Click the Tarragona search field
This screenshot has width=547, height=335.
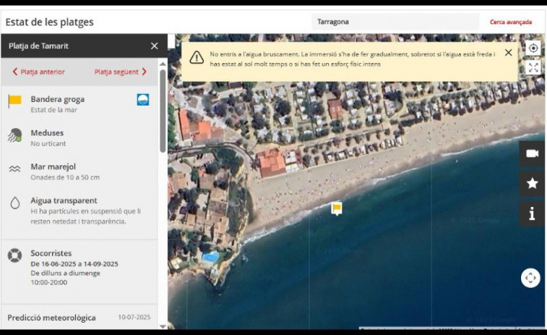coord(395,22)
